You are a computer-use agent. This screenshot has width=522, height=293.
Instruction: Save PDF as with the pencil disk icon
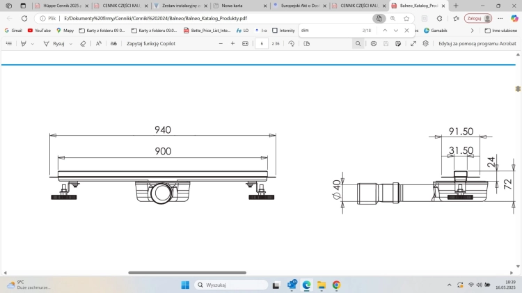[x=398, y=44]
